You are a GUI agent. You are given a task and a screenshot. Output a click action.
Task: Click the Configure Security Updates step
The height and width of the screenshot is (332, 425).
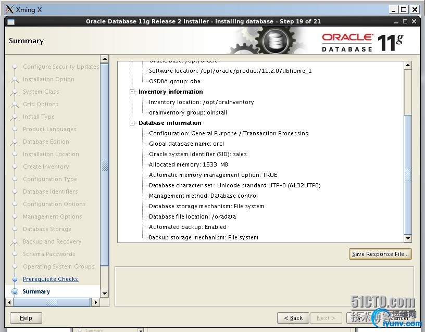[x=61, y=67]
